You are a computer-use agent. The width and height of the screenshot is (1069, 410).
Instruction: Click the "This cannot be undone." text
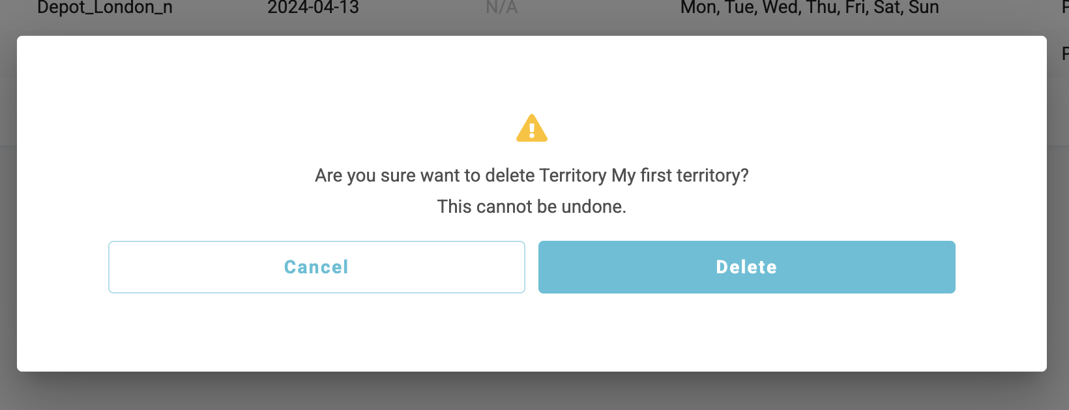click(531, 207)
